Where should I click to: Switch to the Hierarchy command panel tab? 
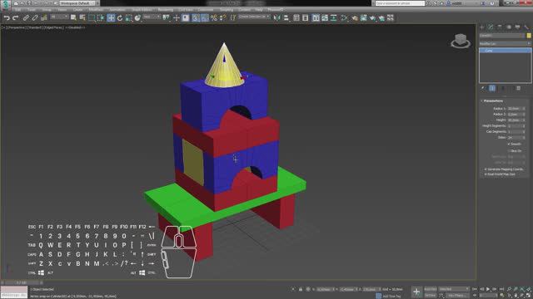[500, 27]
